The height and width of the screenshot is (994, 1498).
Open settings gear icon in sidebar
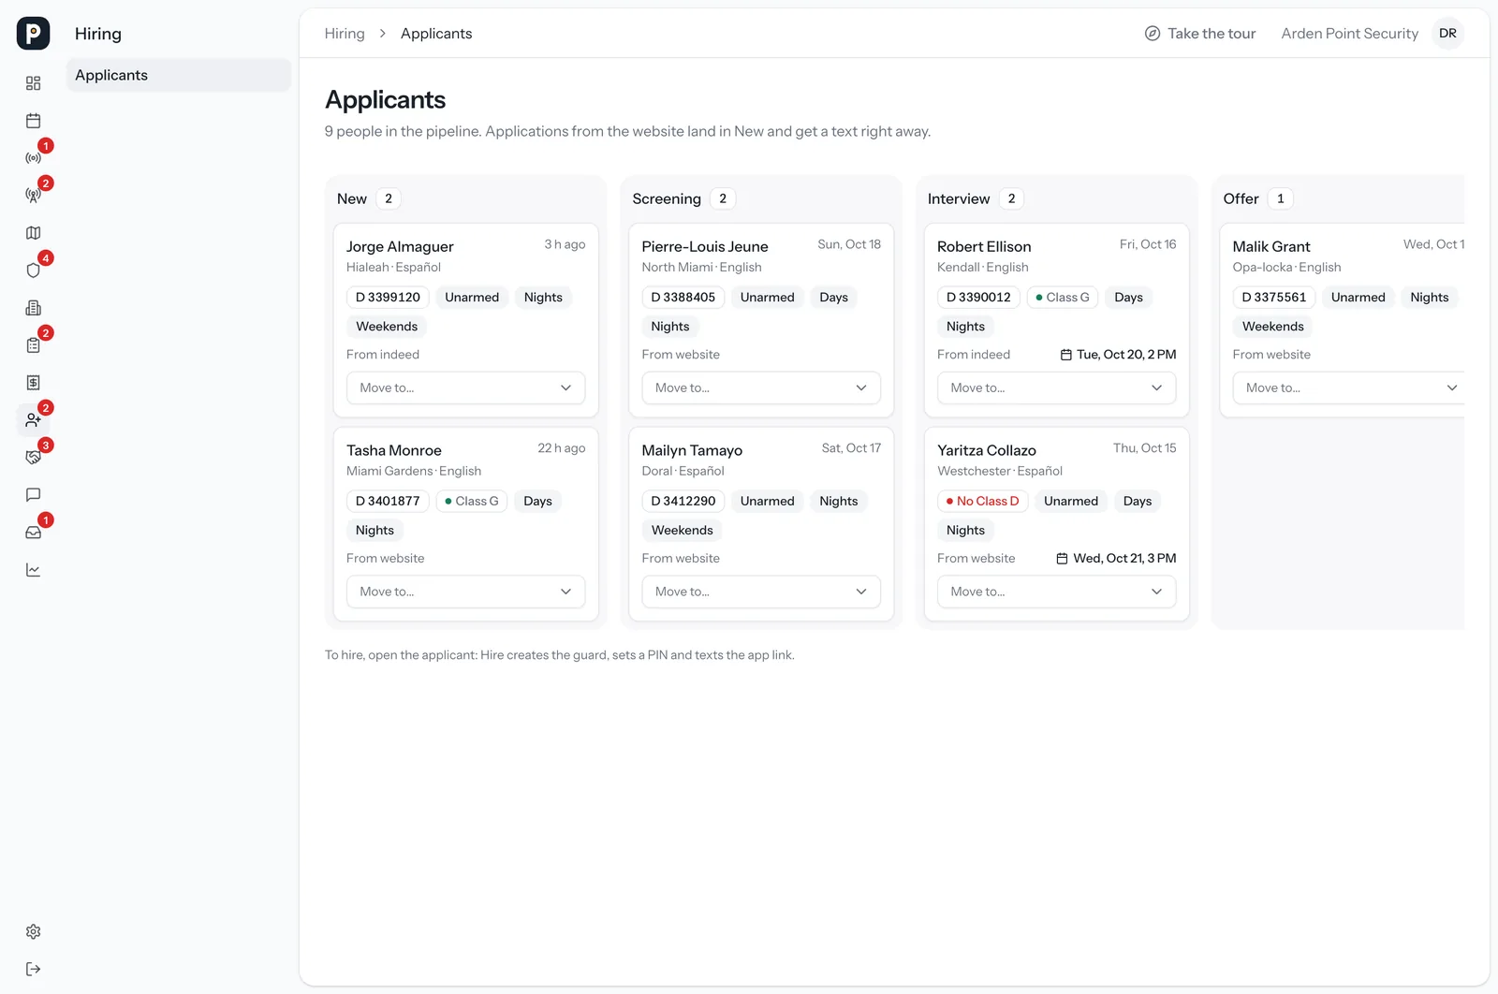(34, 931)
